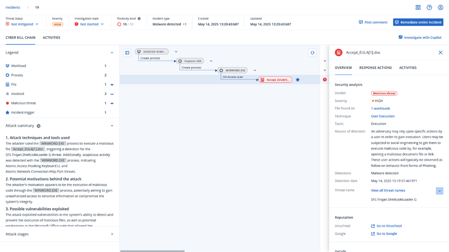Click the HIGH severity badge in header
This screenshot has width=449, height=252.
click(57, 24)
